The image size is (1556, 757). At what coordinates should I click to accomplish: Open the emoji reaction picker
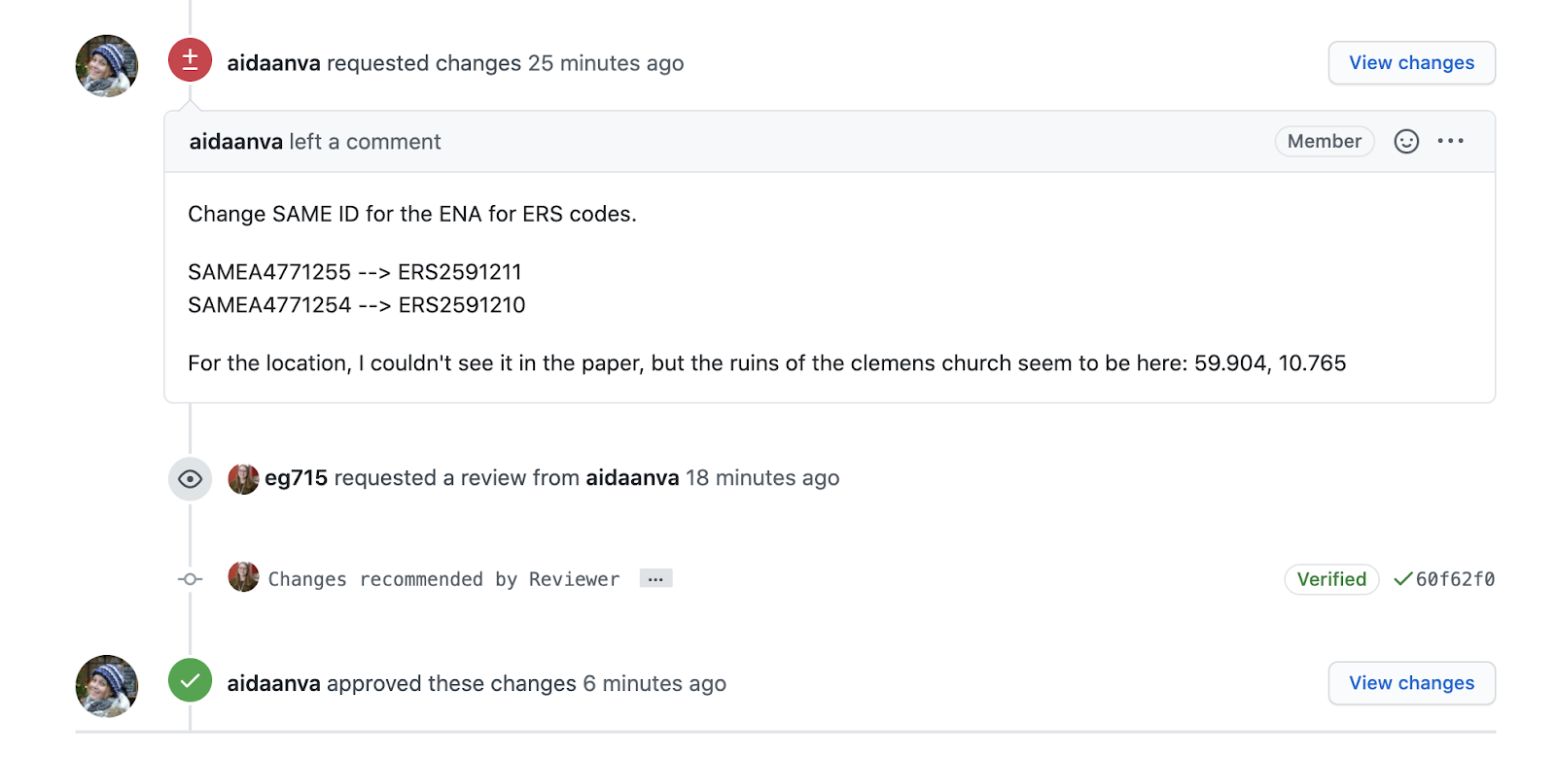(x=1406, y=142)
